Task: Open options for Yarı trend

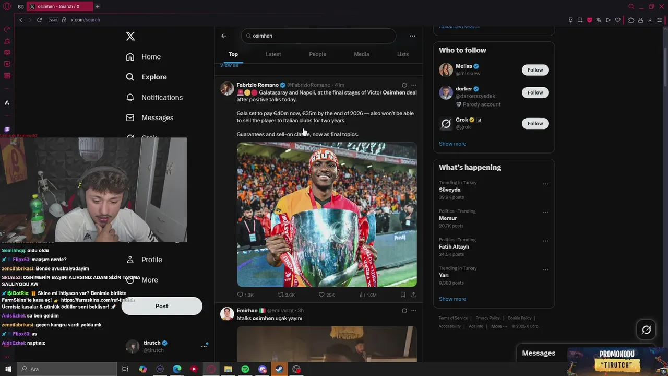Action: coord(545,269)
